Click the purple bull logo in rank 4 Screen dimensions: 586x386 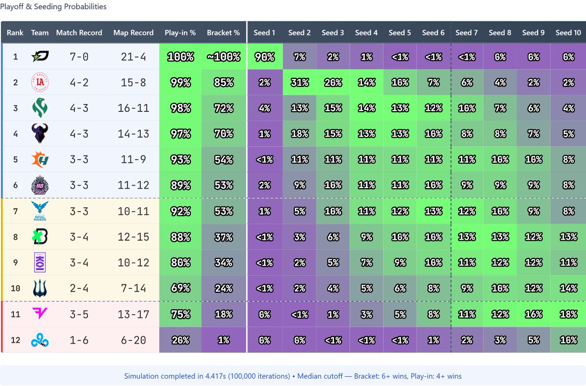pyautogui.click(x=40, y=133)
